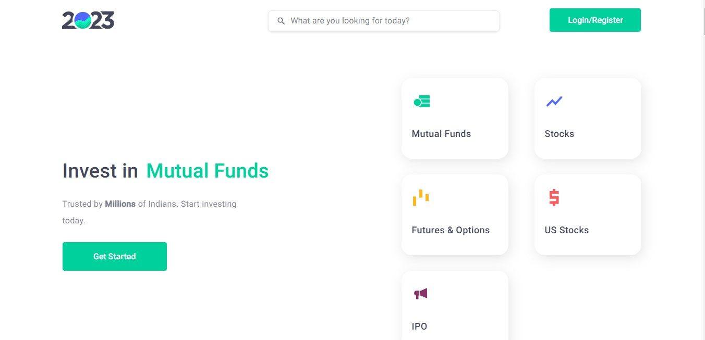This screenshot has height=340, width=705.
Task: Click the 2023 logo in the header
Action: point(88,20)
